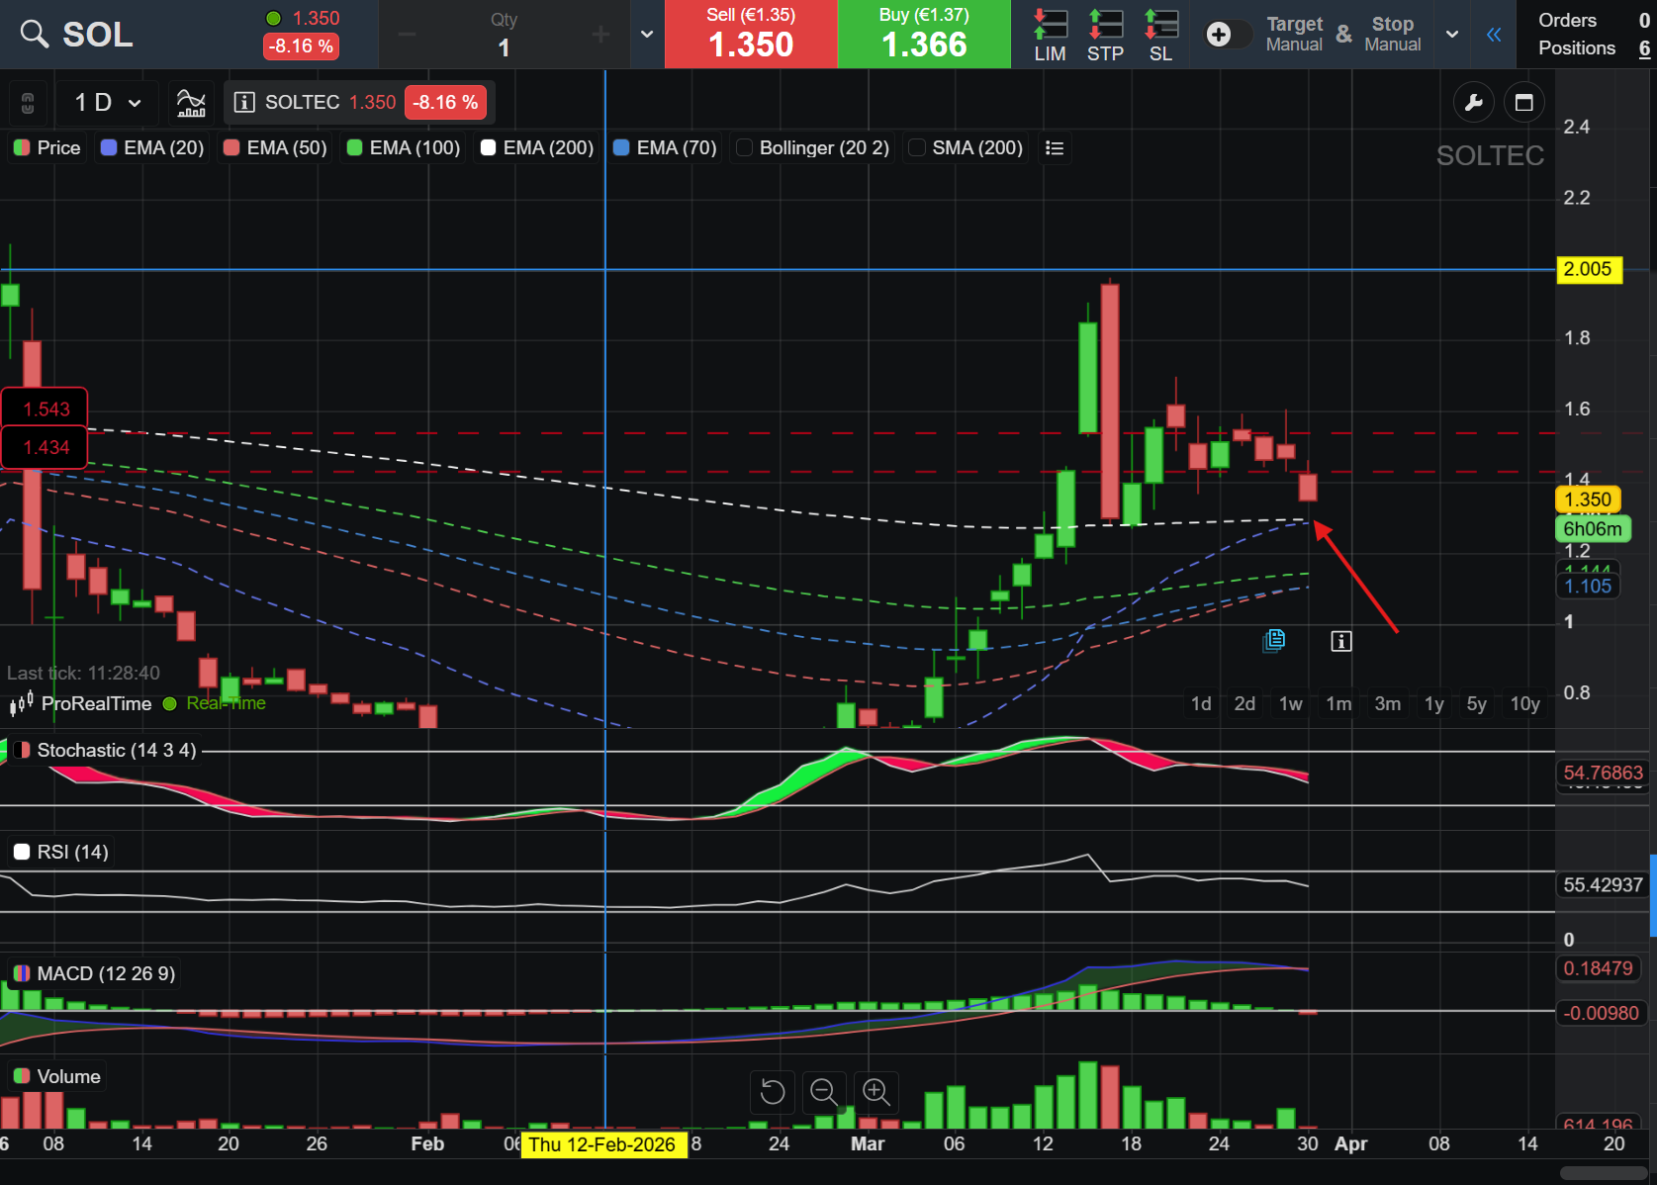Reset chart zoom with the undo icon
Image resolution: width=1657 pixels, height=1185 pixels.
(x=772, y=1092)
